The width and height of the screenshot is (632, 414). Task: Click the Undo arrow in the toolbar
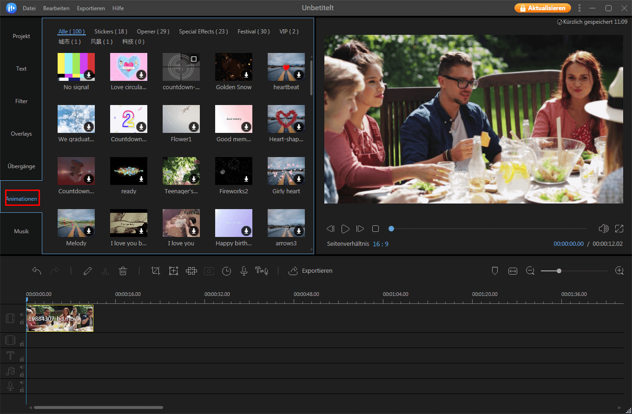(x=37, y=270)
